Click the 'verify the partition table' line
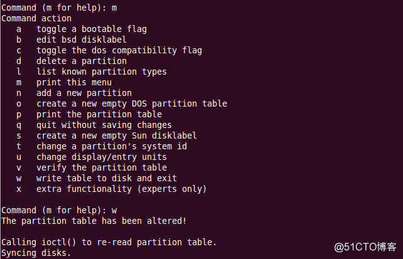Image resolution: width=403 pixels, height=259 pixels. 102,167
